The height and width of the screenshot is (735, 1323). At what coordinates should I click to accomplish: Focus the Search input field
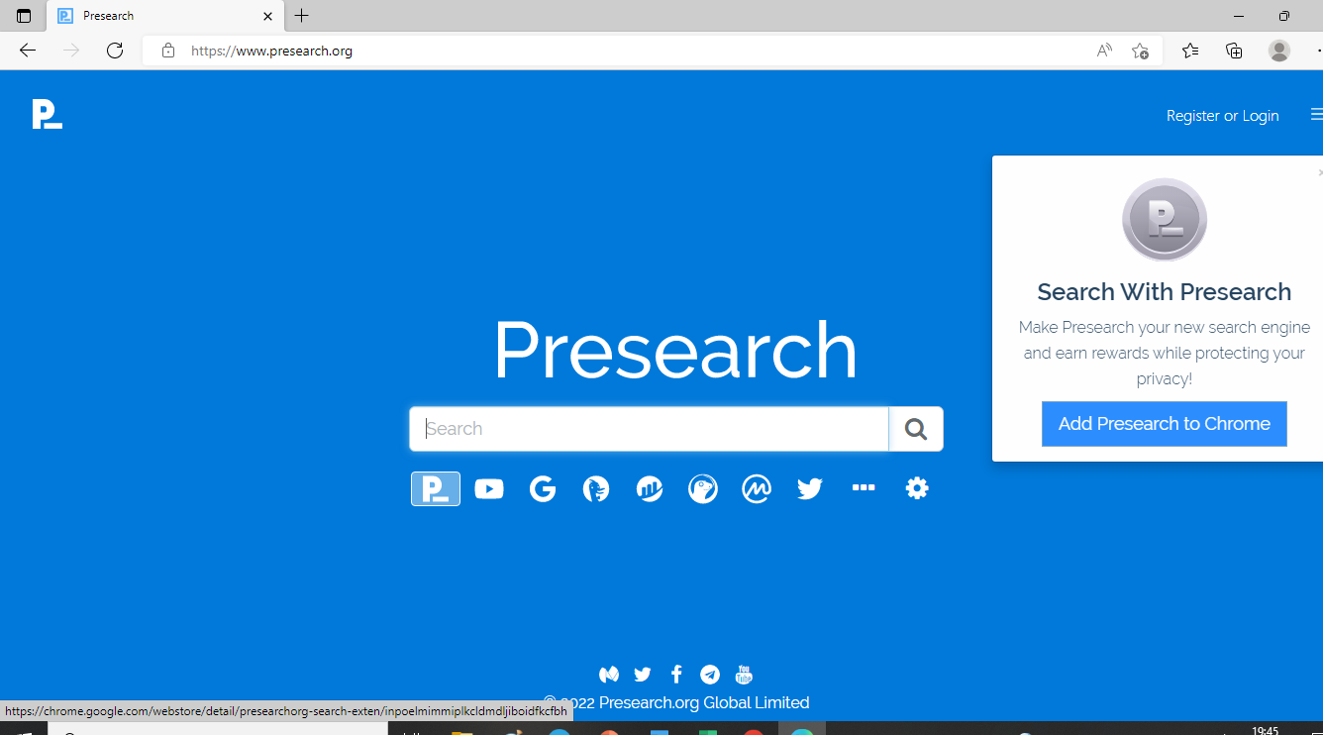(650, 429)
